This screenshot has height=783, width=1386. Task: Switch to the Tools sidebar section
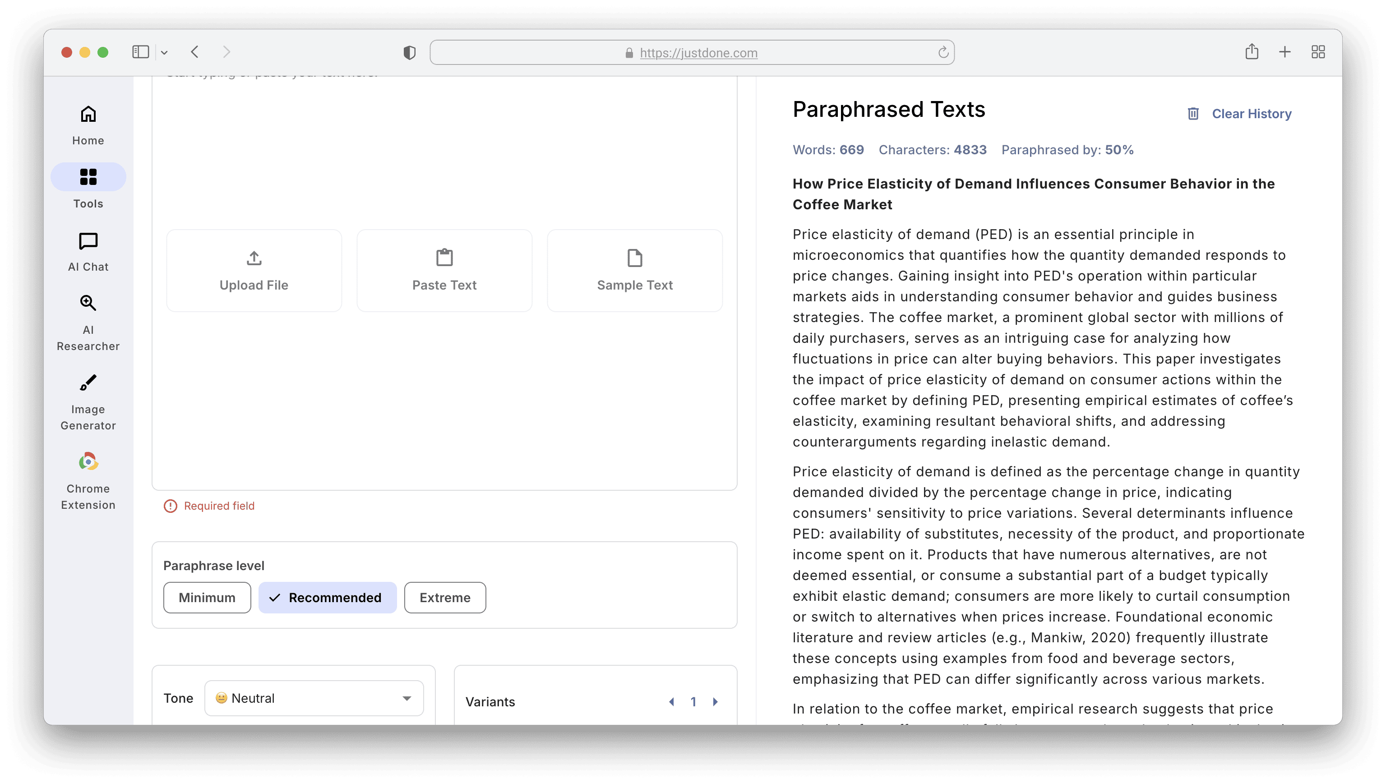[88, 177]
